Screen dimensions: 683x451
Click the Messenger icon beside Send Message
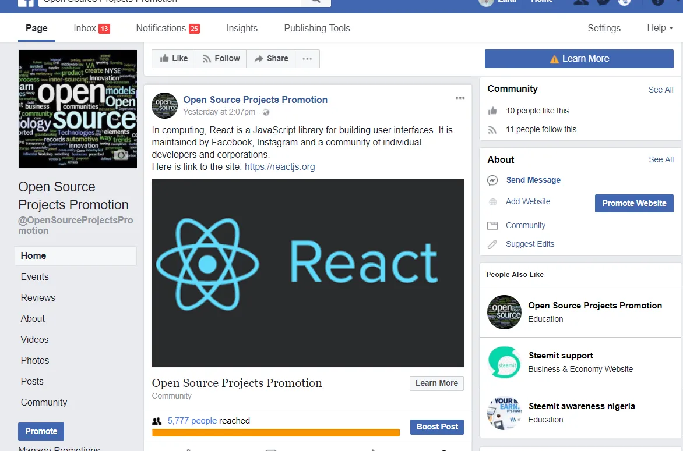point(492,180)
